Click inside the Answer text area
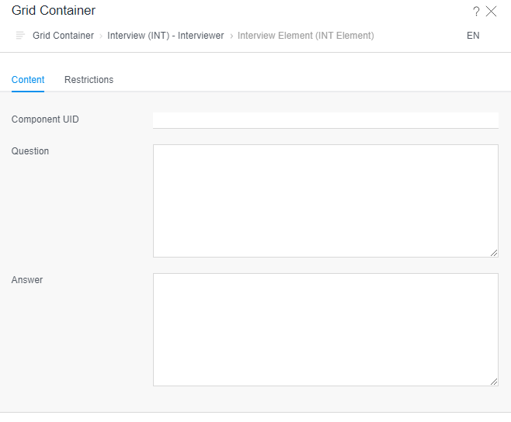This screenshot has width=511, height=422. 325,330
